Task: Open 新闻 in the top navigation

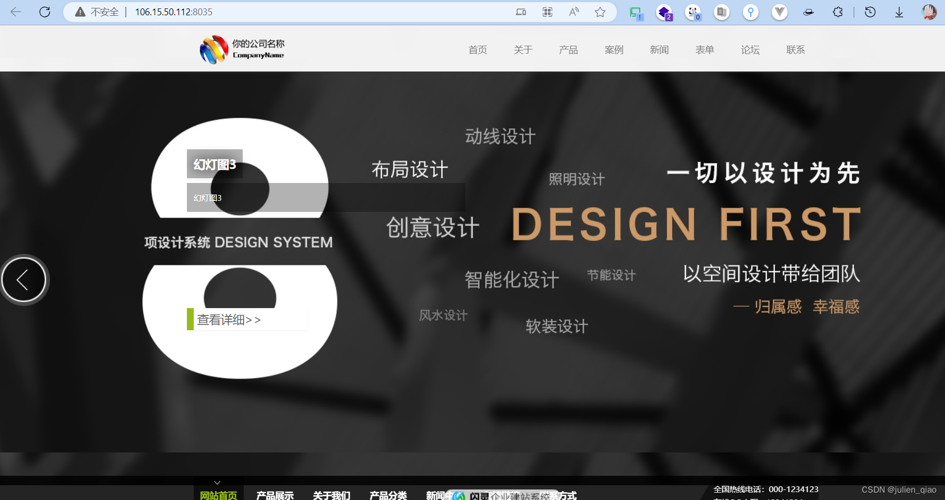Action: [x=659, y=49]
